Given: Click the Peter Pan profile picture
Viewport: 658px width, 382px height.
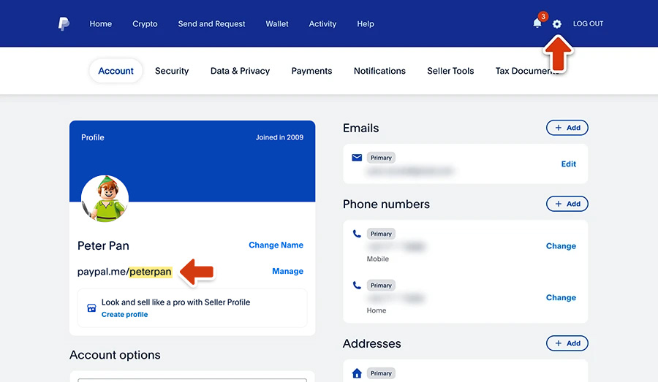Looking at the screenshot, I should click(x=105, y=199).
